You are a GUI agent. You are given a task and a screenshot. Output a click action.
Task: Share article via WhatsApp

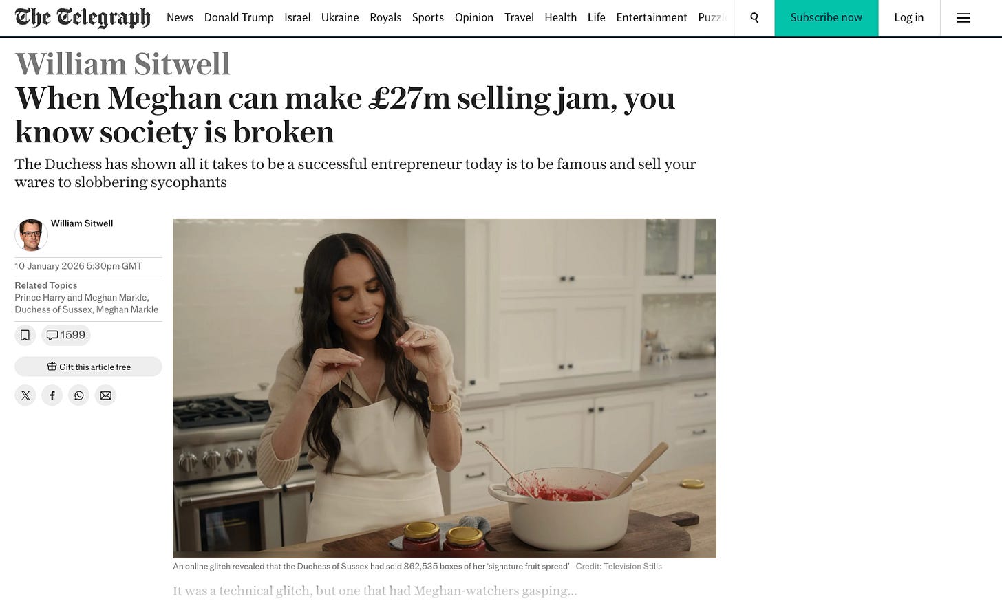coord(79,395)
